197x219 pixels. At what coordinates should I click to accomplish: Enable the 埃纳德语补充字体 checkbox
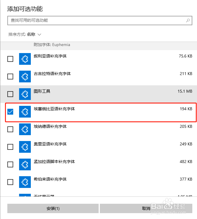click(x=10, y=129)
